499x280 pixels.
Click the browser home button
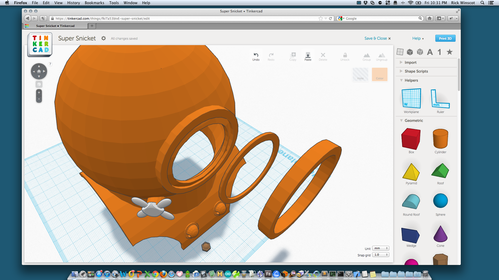(430, 18)
